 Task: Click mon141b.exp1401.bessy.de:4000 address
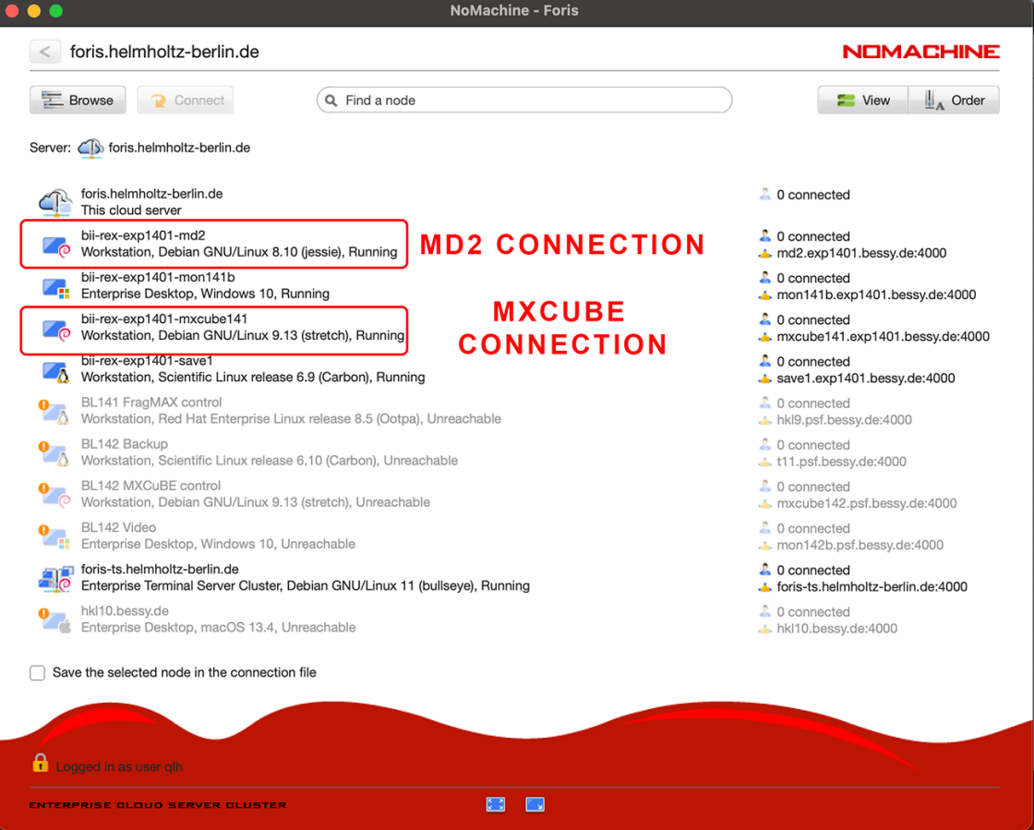pos(876,295)
